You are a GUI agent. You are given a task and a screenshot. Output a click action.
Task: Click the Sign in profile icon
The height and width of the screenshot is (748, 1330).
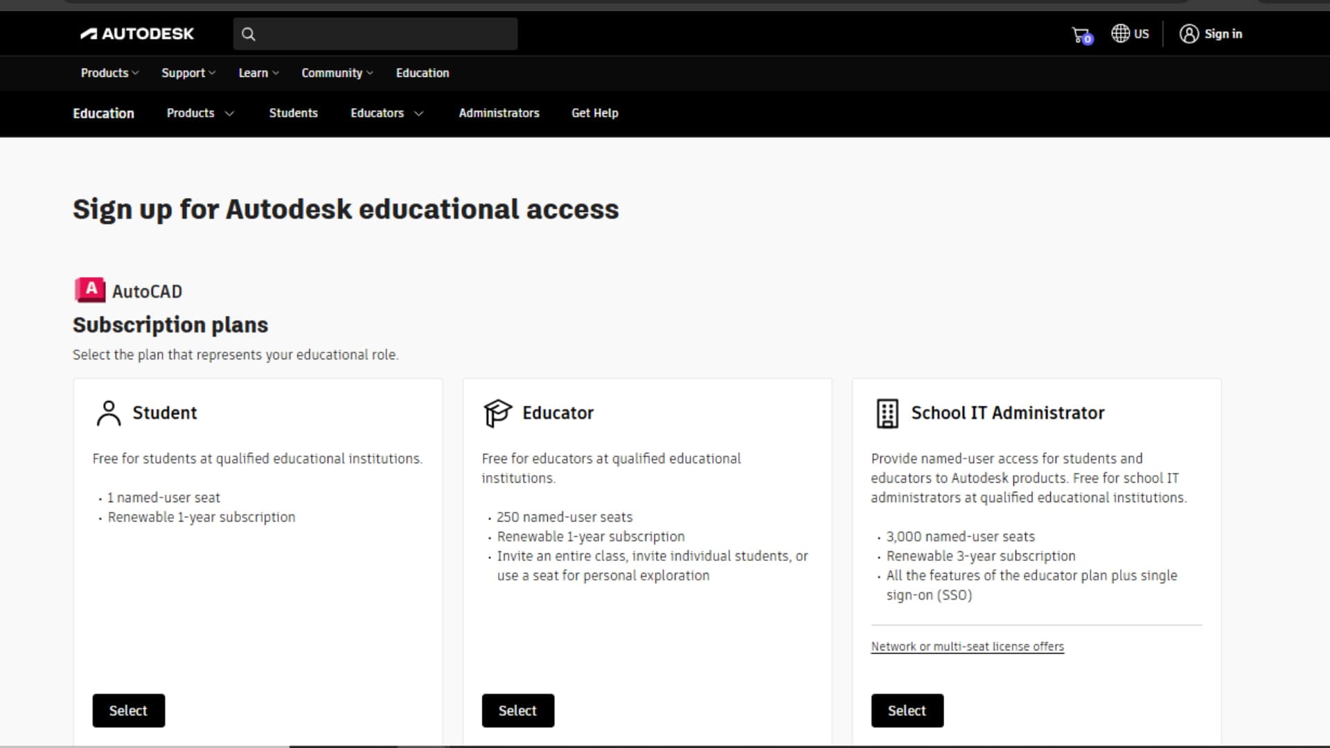pyautogui.click(x=1189, y=34)
